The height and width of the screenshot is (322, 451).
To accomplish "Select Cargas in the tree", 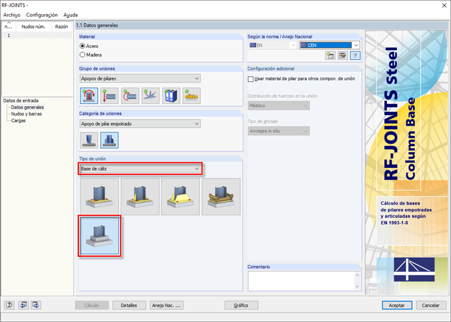I will (18, 120).
